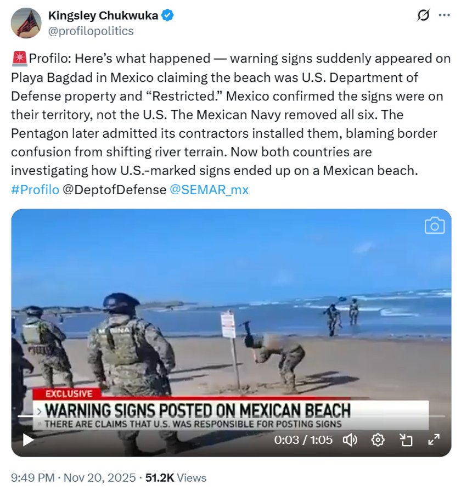The width and height of the screenshot is (461, 490).
Task: Play the video with the play button
Action: click(29, 440)
